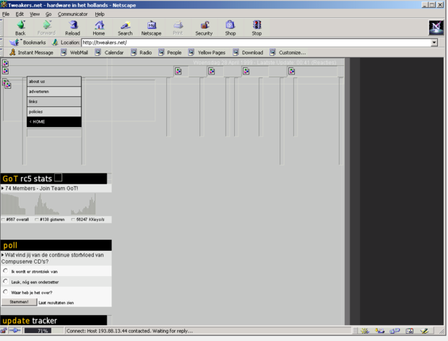This screenshot has width=448, height=341.
Task: Click the 'update tracker' heading
Action: (x=30, y=321)
